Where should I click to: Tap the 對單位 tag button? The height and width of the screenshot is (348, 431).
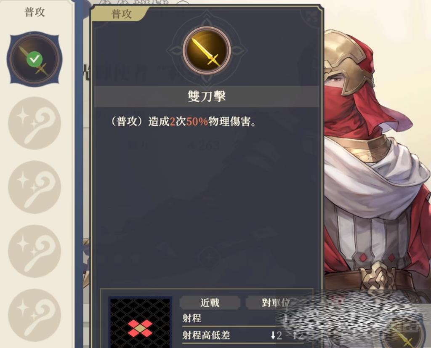276,303
